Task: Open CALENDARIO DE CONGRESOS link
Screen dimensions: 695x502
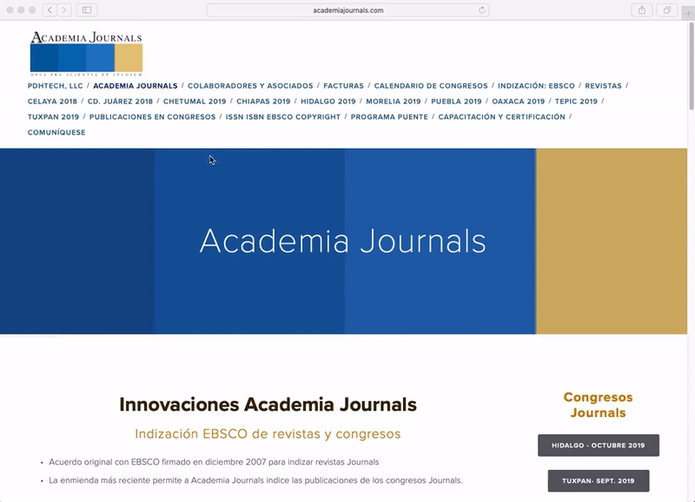Action: tap(431, 86)
